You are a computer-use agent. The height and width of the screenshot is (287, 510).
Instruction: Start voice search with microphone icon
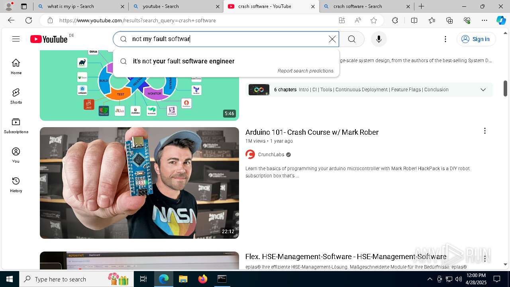coord(379,39)
